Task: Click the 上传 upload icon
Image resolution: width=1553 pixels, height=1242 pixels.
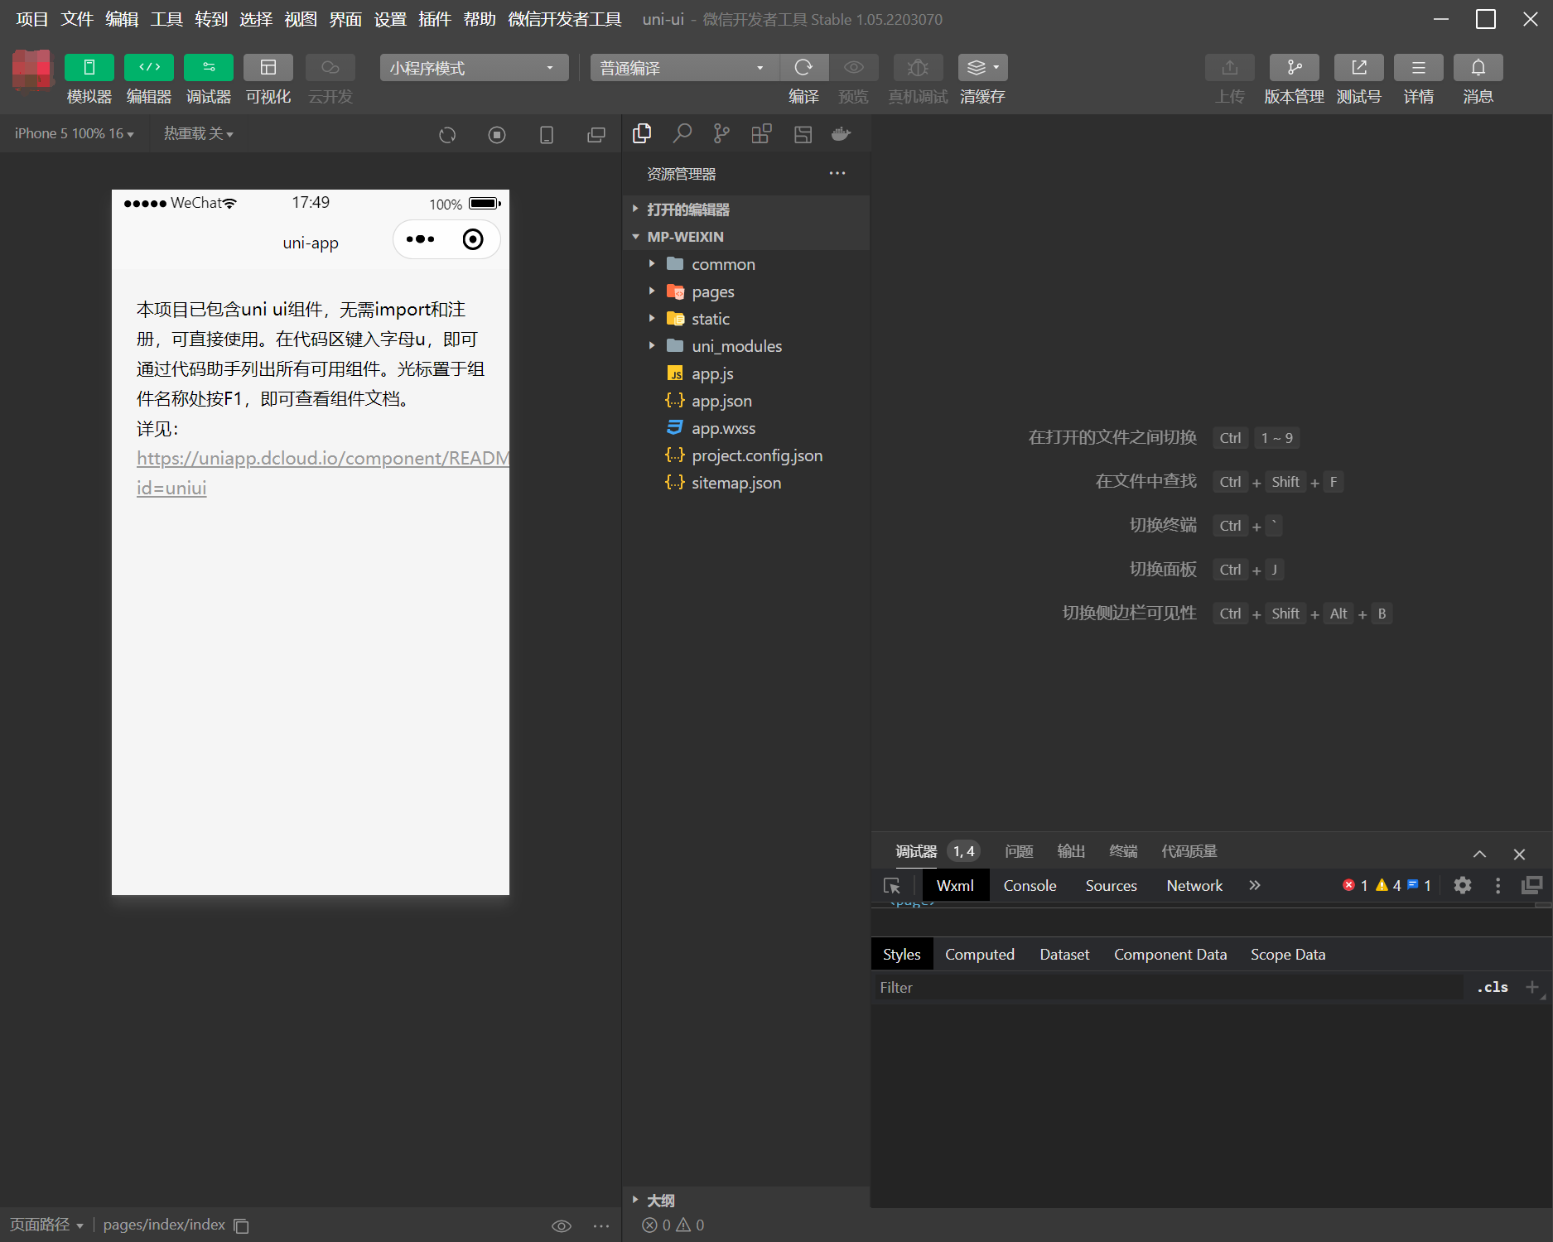Action: pos(1230,67)
